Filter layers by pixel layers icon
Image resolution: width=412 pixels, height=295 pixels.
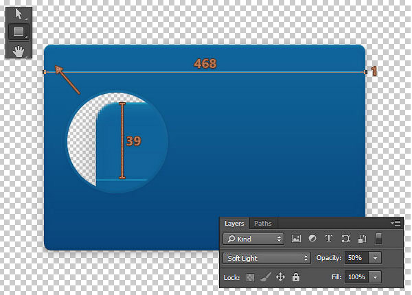(296, 238)
